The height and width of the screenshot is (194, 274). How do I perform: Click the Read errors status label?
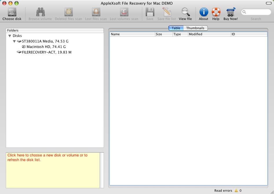pyautogui.click(x=223, y=191)
